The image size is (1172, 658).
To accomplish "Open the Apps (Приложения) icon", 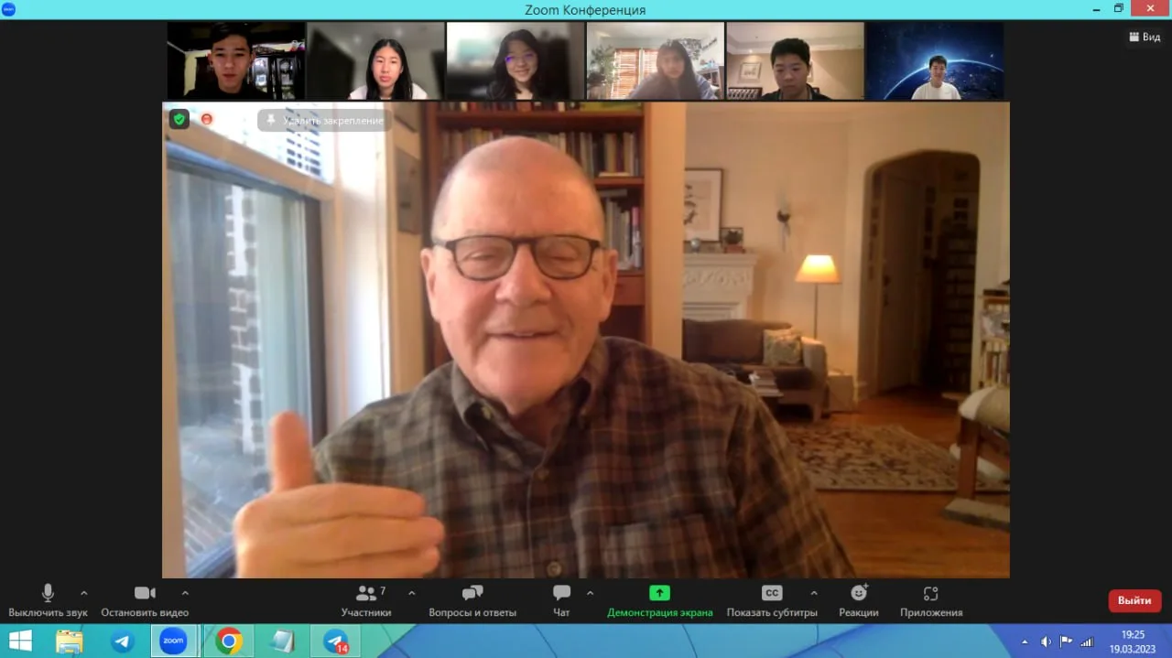I will point(931,593).
